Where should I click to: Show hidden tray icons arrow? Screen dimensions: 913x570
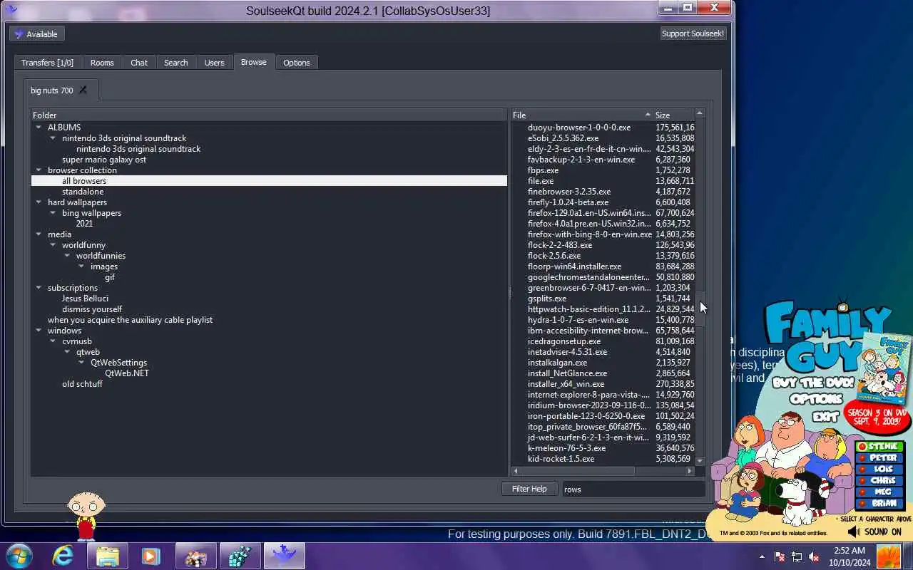coord(762,556)
